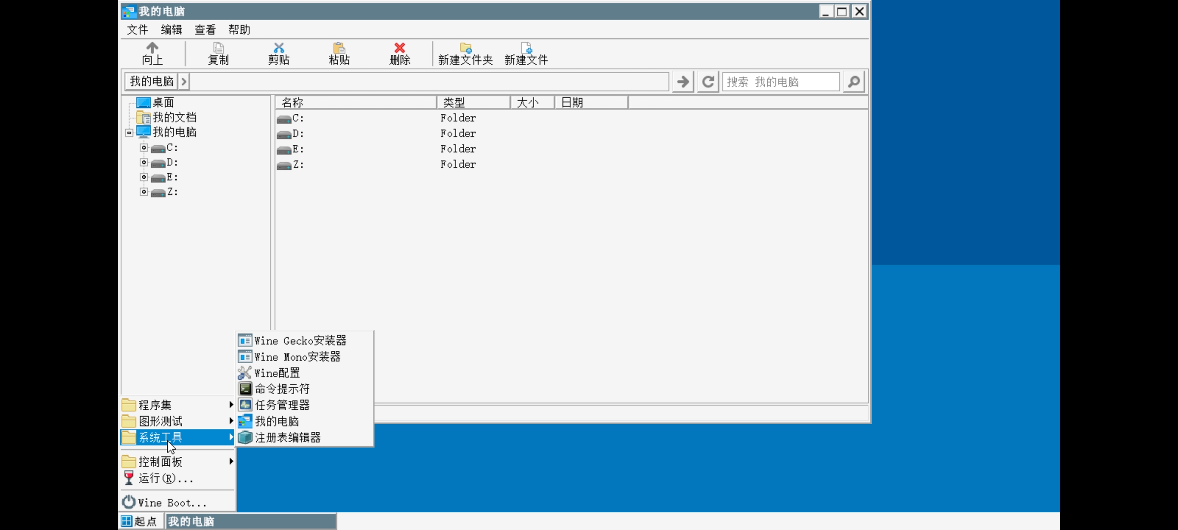
Task: Click the New File (新建文件) icon
Action: pos(526,48)
